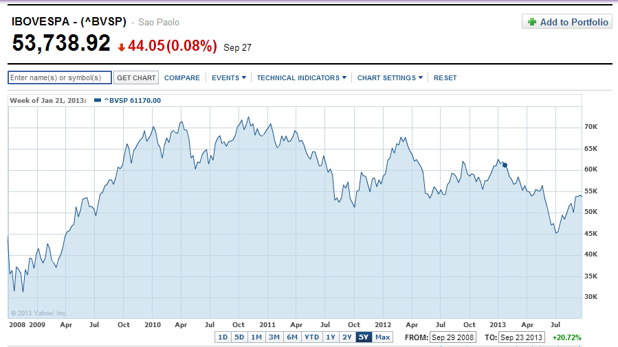618x347 pixels.
Task: Click the green plus icon on Add to Portfolio
Action: click(x=532, y=22)
